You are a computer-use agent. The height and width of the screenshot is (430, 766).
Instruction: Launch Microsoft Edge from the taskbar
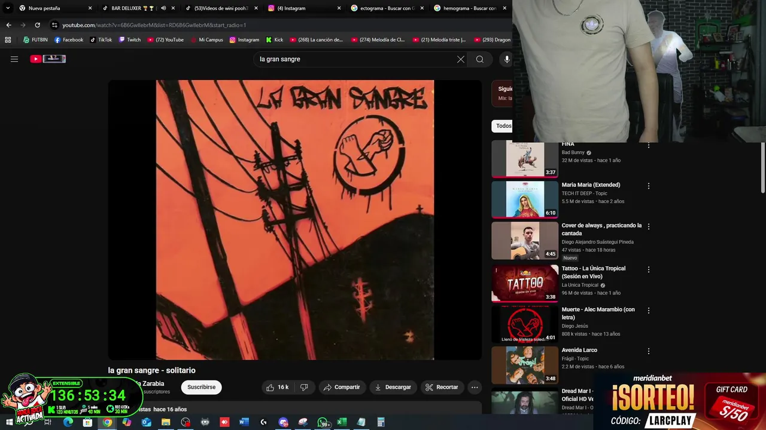coord(68,422)
